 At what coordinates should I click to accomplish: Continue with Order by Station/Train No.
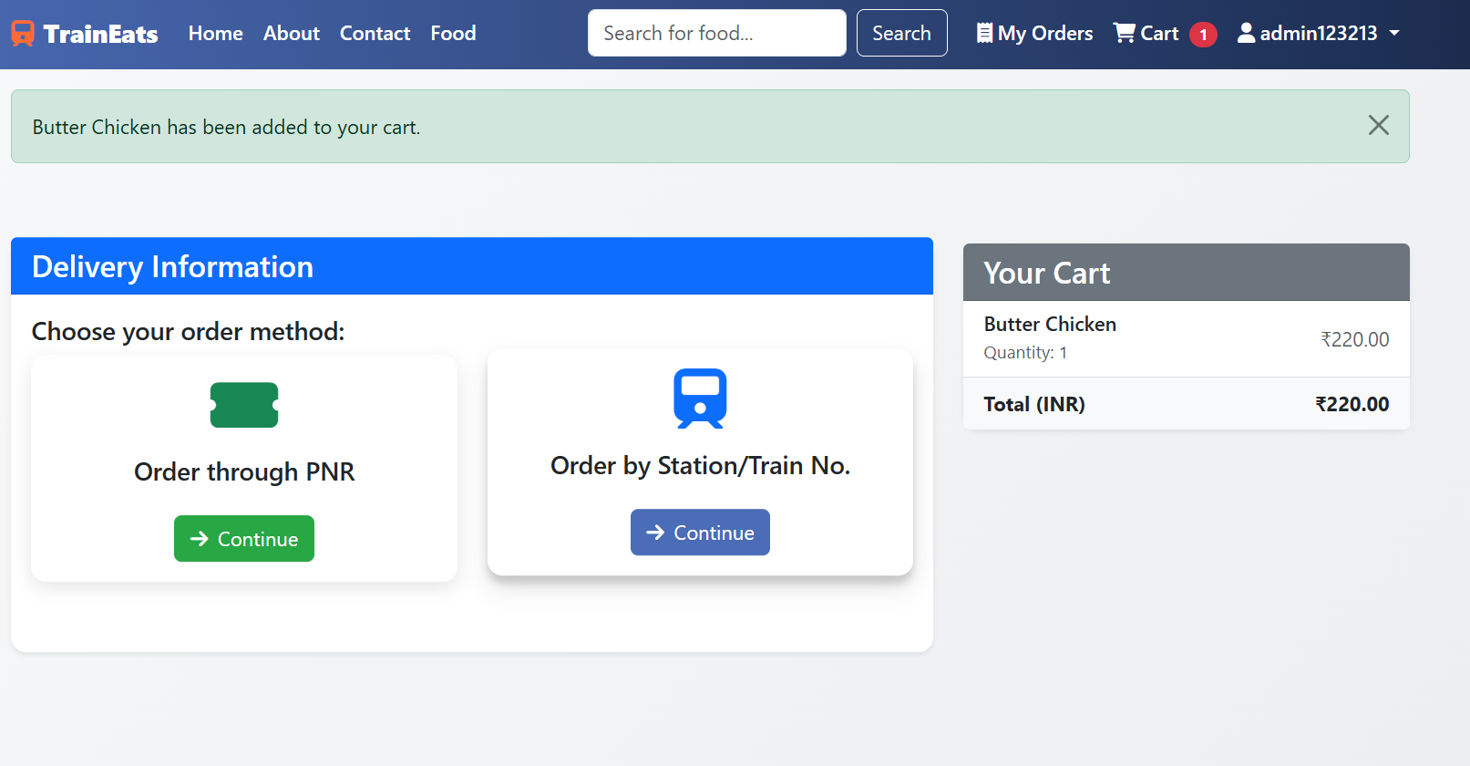point(700,533)
